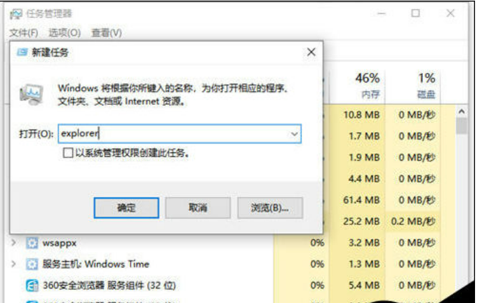Open the 文件(F) menu

pos(23,33)
